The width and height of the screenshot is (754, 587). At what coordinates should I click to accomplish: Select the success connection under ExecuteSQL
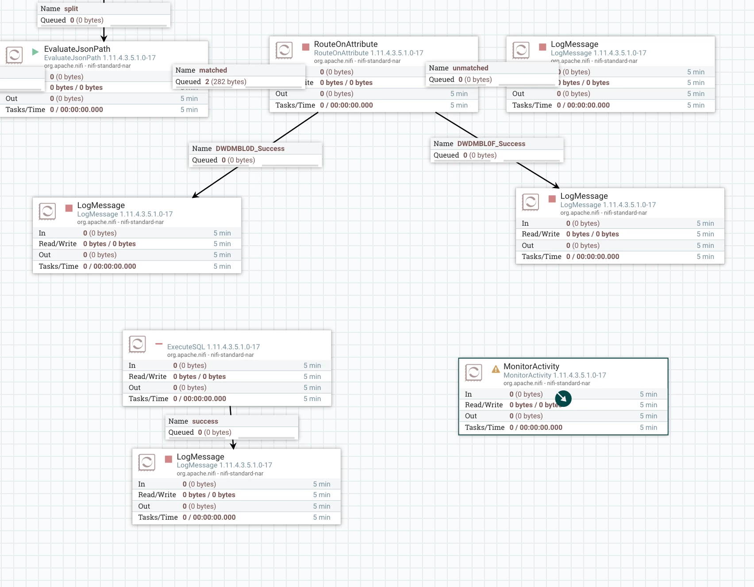click(232, 427)
